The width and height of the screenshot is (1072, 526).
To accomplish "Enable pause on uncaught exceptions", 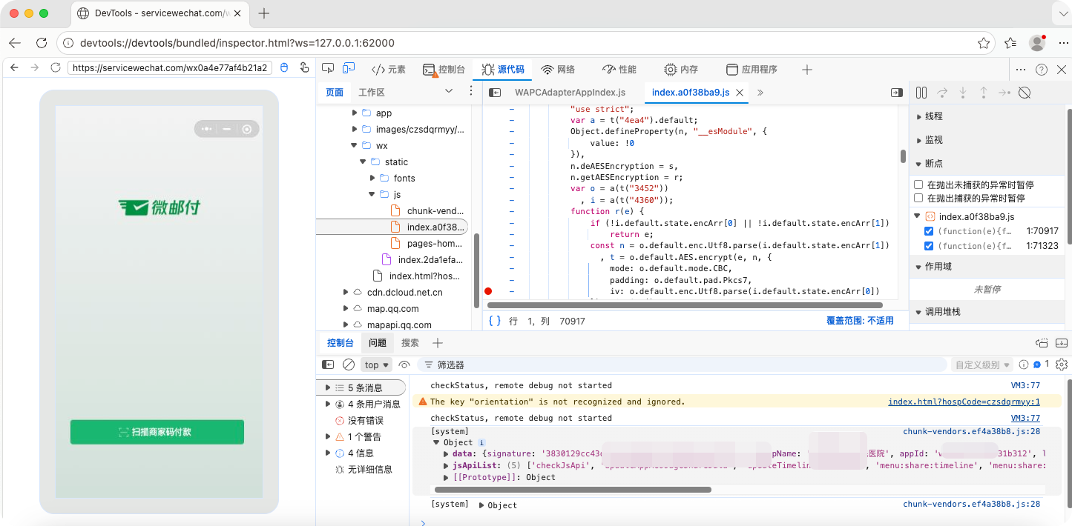I will point(919,184).
